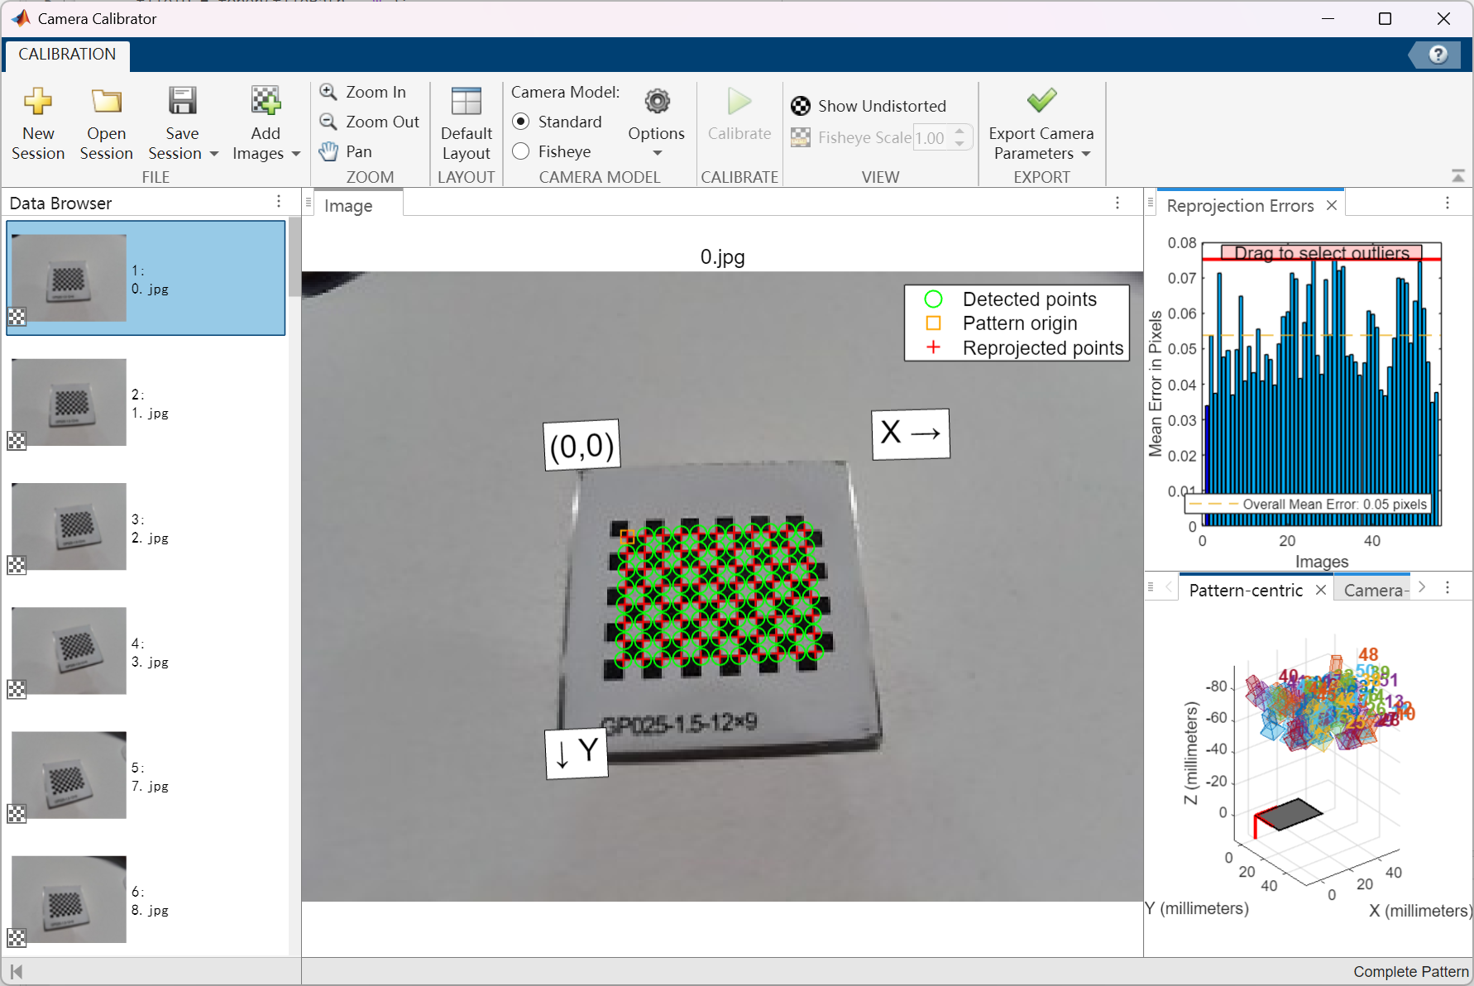Close the Reprojection Errors panel
The width and height of the screenshot is (1474, 986).
pos(1332,205)
